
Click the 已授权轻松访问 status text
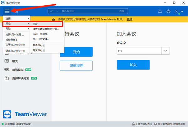pos(144,124)
